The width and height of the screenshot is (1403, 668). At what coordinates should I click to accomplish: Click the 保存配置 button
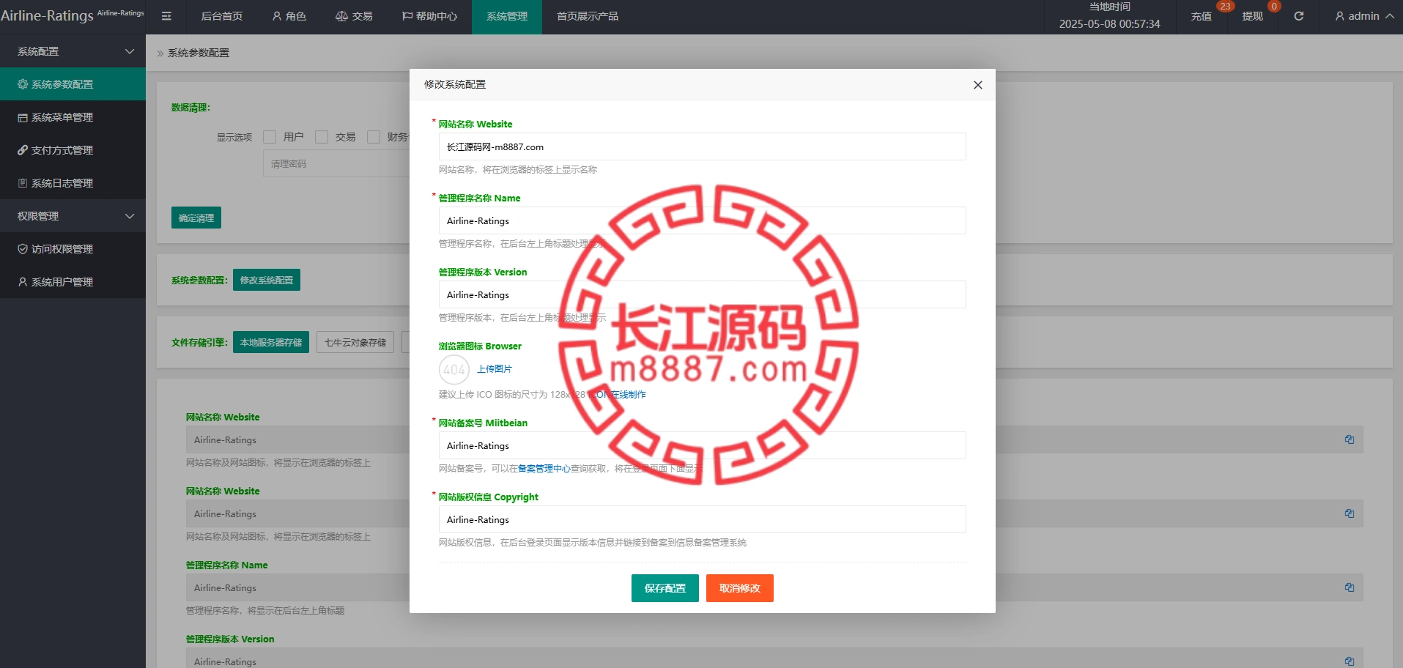(x=665, y=588)
